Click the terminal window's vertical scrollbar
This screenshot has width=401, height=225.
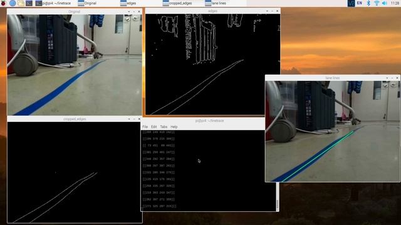coord(278,196)
